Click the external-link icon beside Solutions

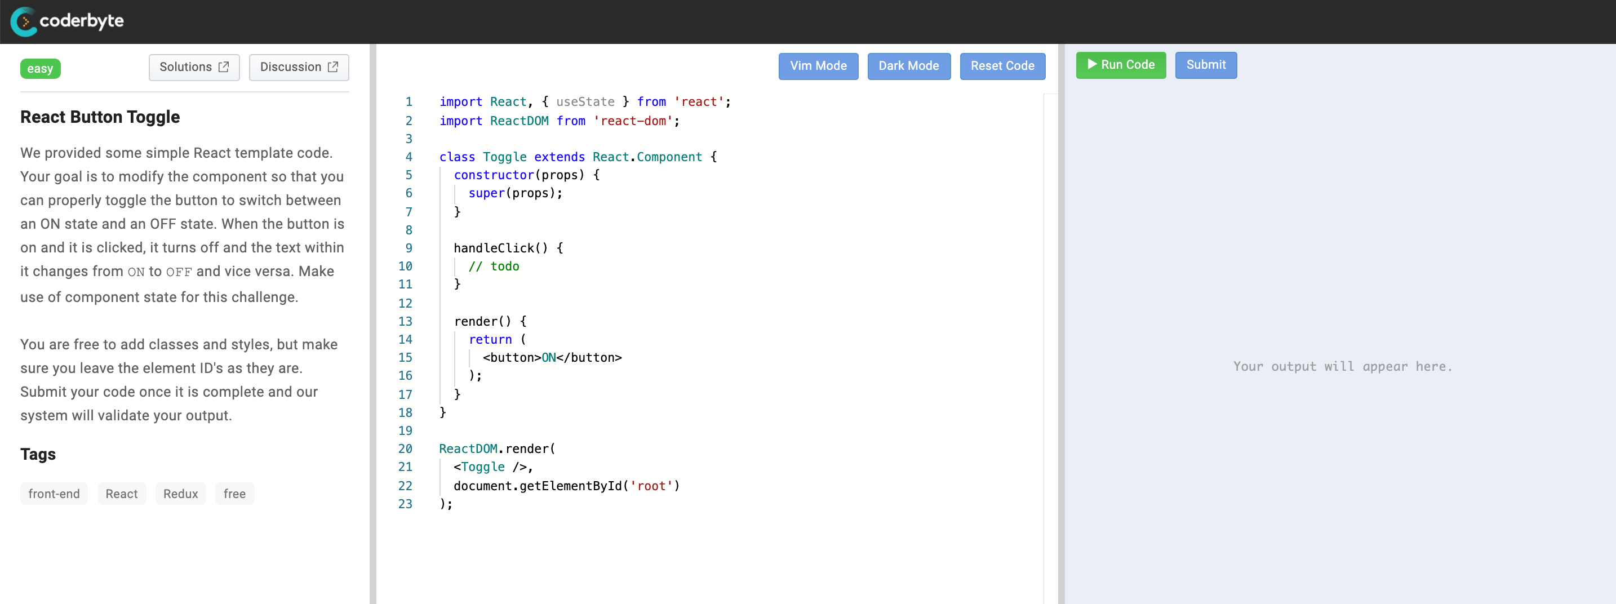224,67
